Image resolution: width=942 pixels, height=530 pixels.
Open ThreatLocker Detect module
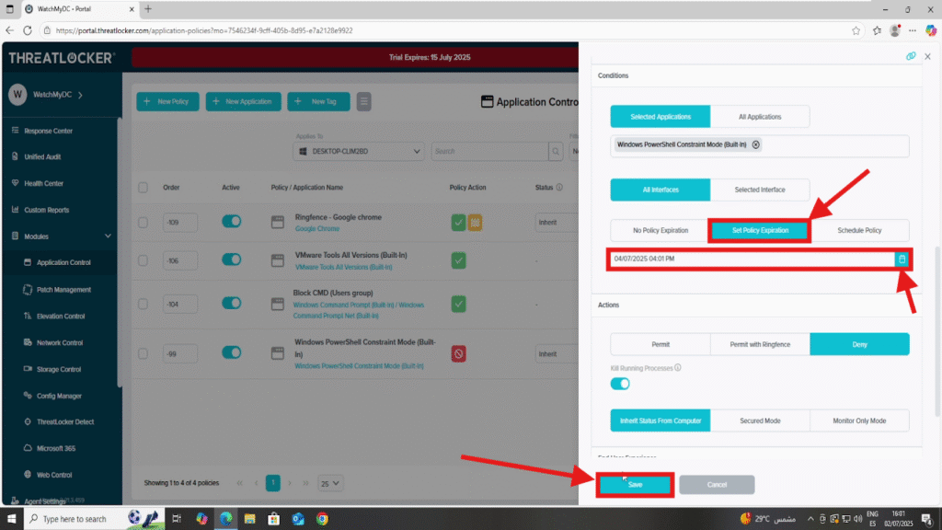pyautogui.click(x=65, y=421)
